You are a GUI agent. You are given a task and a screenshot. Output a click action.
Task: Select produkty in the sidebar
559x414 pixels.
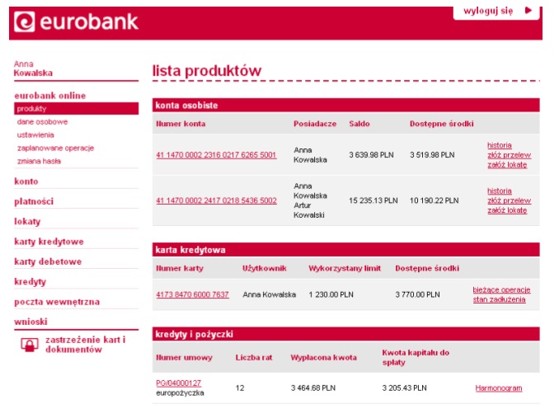click(77, 108)
